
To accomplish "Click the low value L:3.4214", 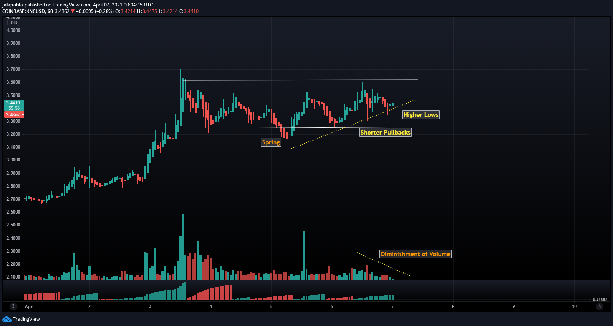I will click(168, 11).
